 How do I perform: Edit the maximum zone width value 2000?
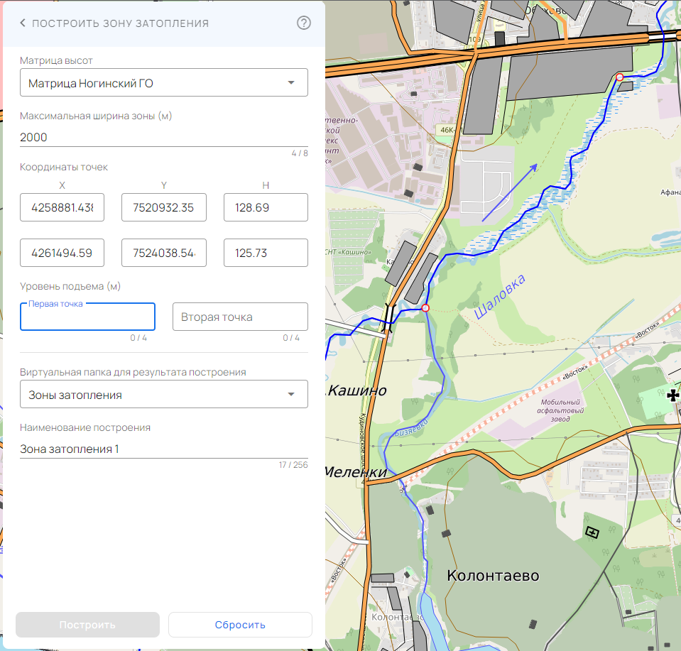[163, 137]
